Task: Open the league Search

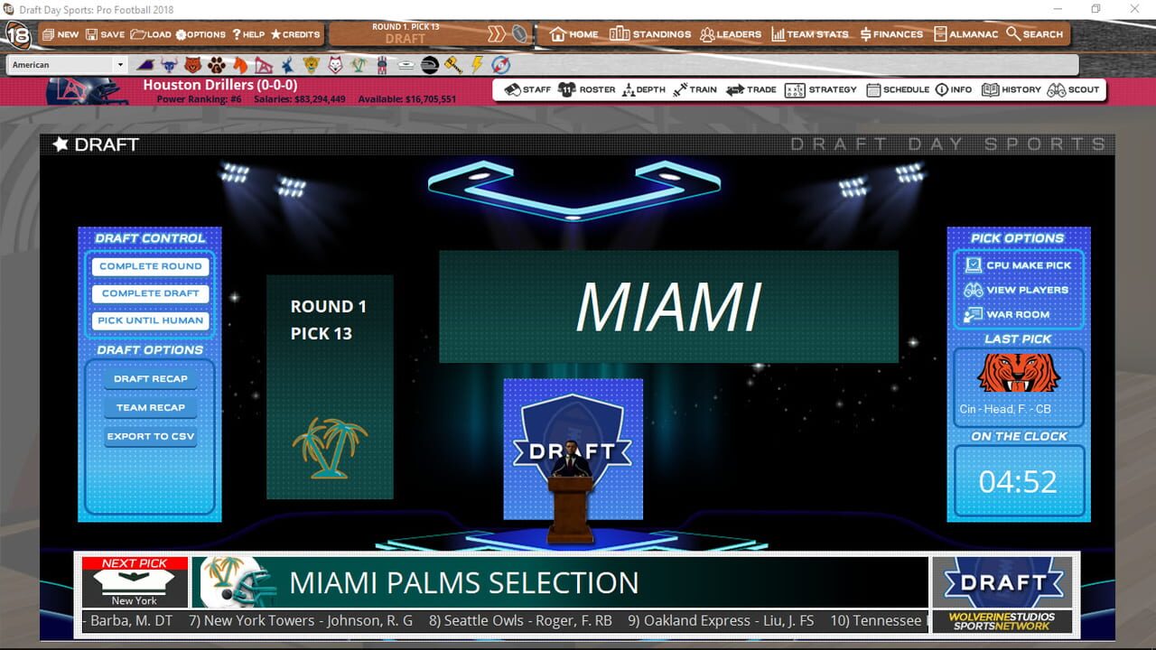Action: coord(1035,33)
